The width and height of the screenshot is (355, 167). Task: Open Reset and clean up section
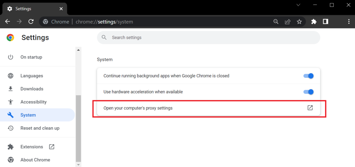click(x=40, y=128)
